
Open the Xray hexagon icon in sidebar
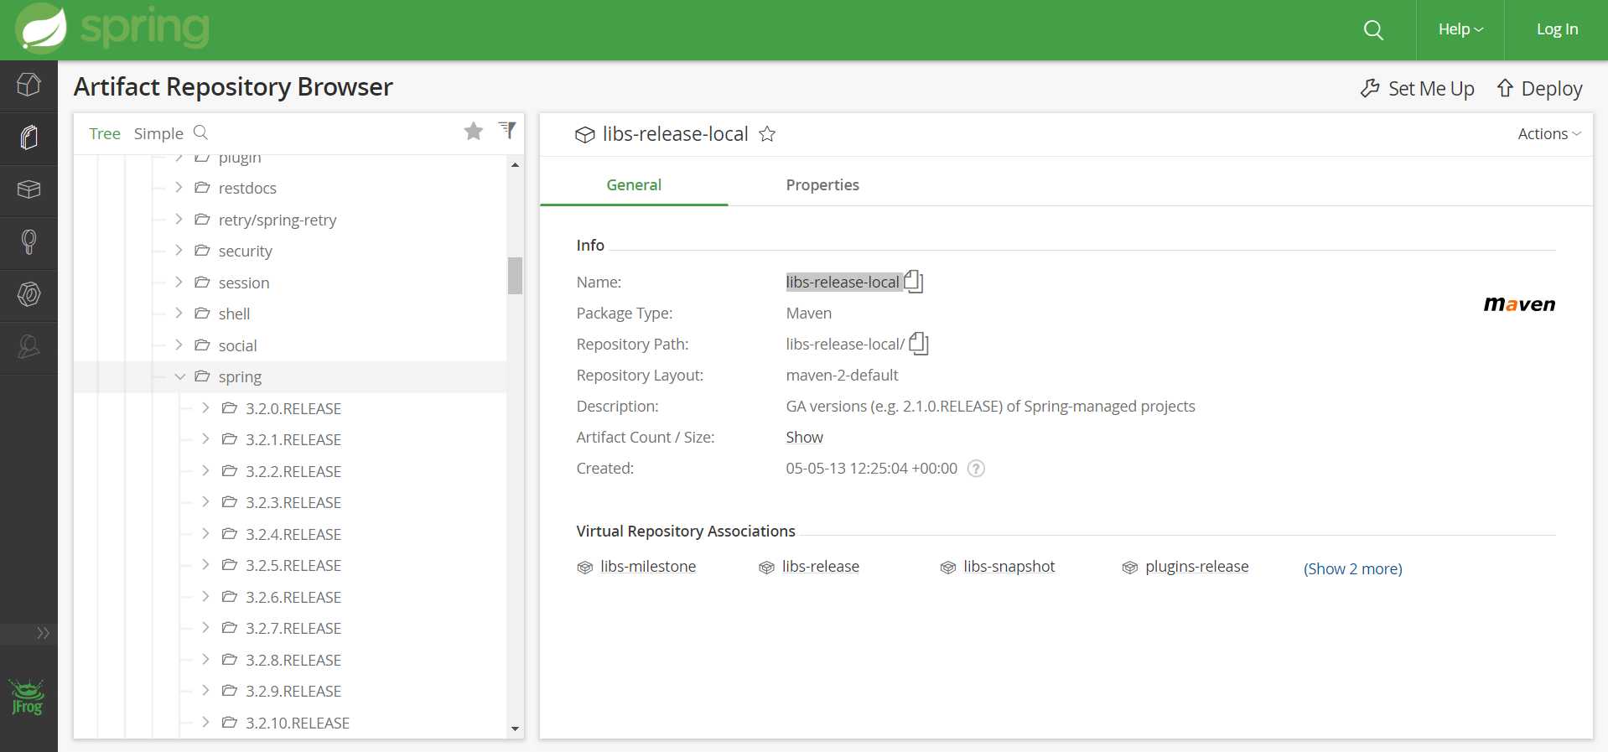[29, 294]
